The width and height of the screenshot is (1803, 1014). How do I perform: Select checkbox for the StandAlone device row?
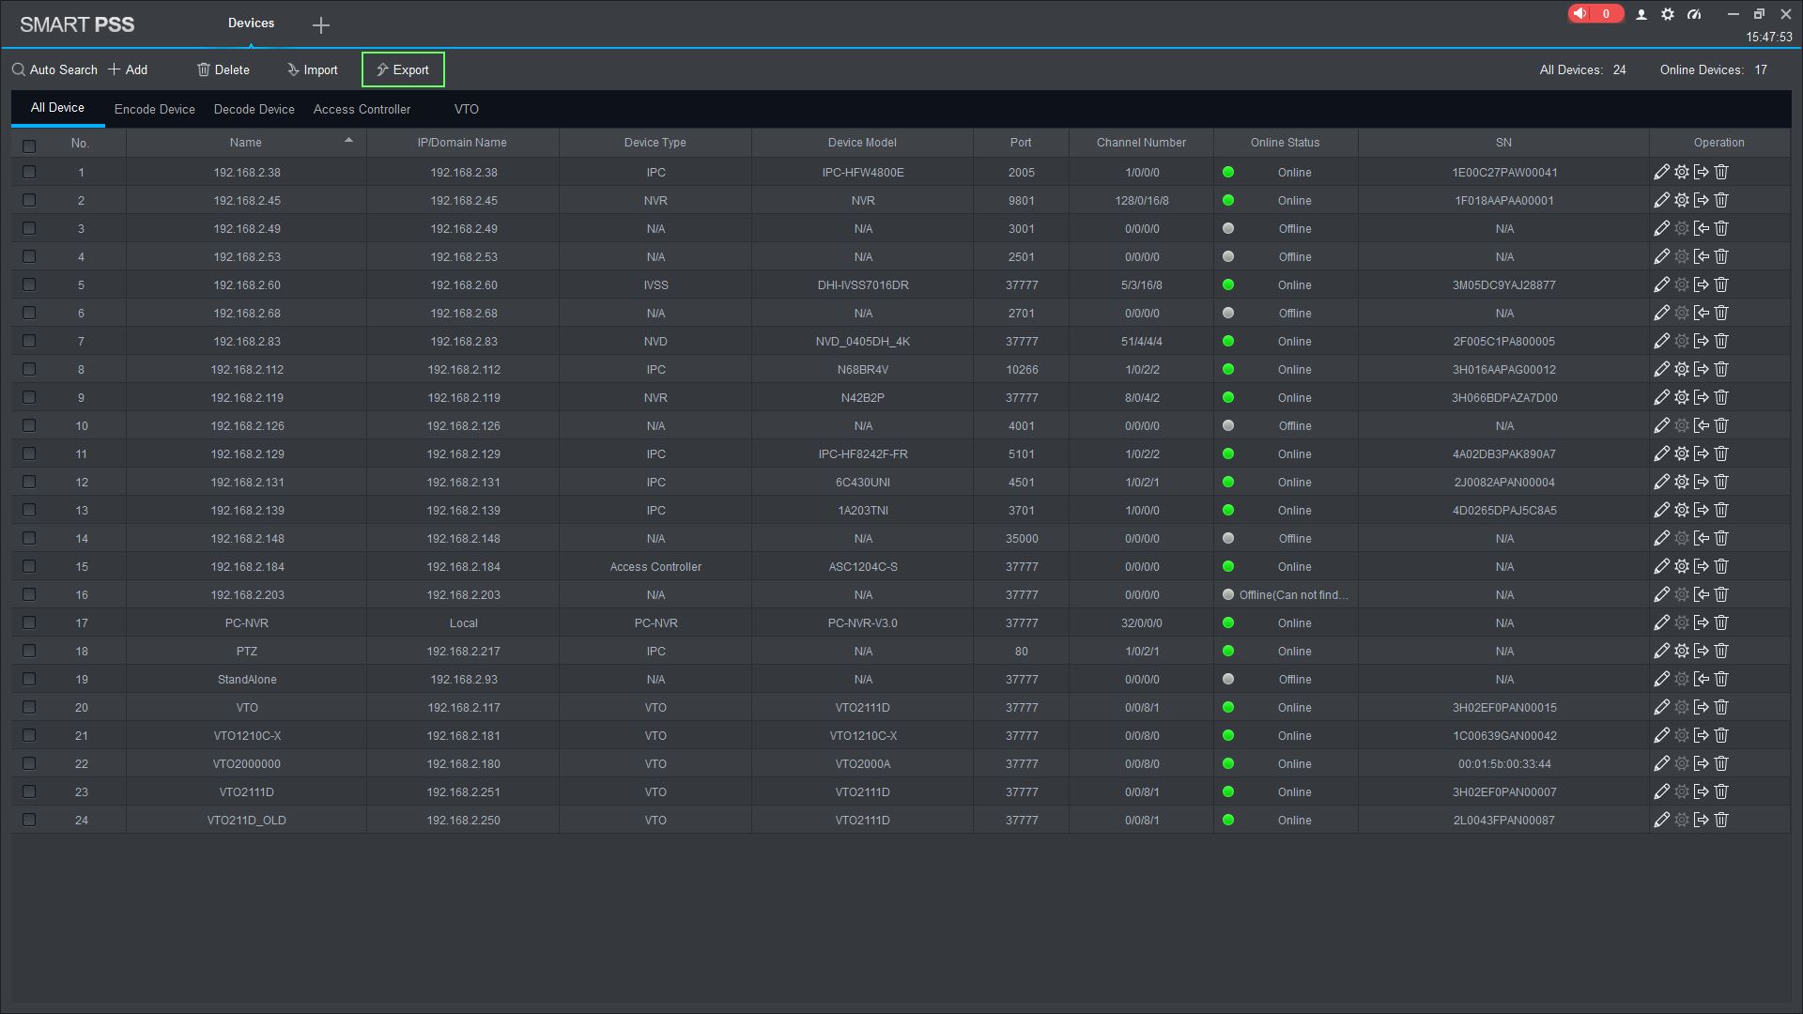pyautogui.click(x=29, y=679)
